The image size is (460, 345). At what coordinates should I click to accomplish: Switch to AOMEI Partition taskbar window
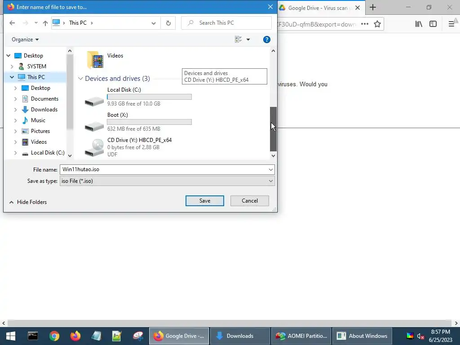pos(301,336)
